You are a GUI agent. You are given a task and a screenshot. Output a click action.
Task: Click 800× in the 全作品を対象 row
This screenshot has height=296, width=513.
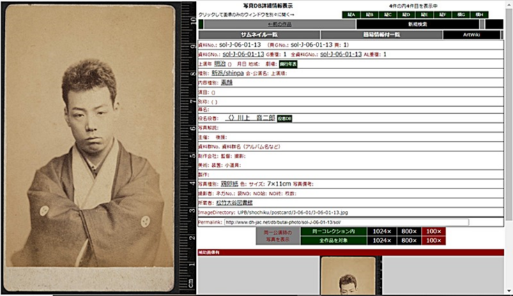click(409, 239)
